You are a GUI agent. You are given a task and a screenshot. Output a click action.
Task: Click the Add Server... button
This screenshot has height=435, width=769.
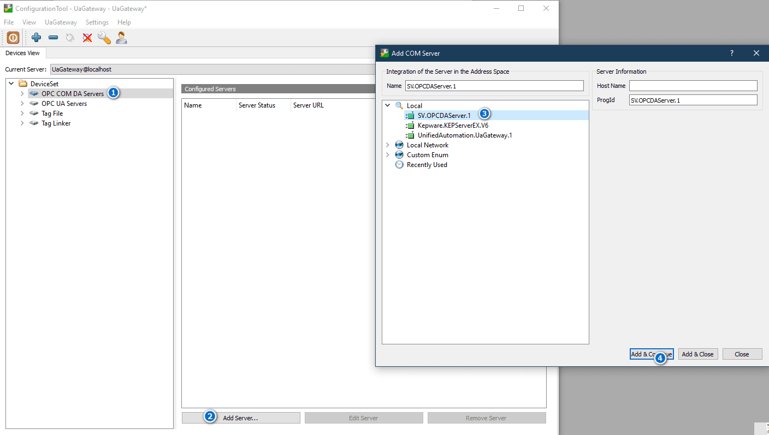(241, 418)
